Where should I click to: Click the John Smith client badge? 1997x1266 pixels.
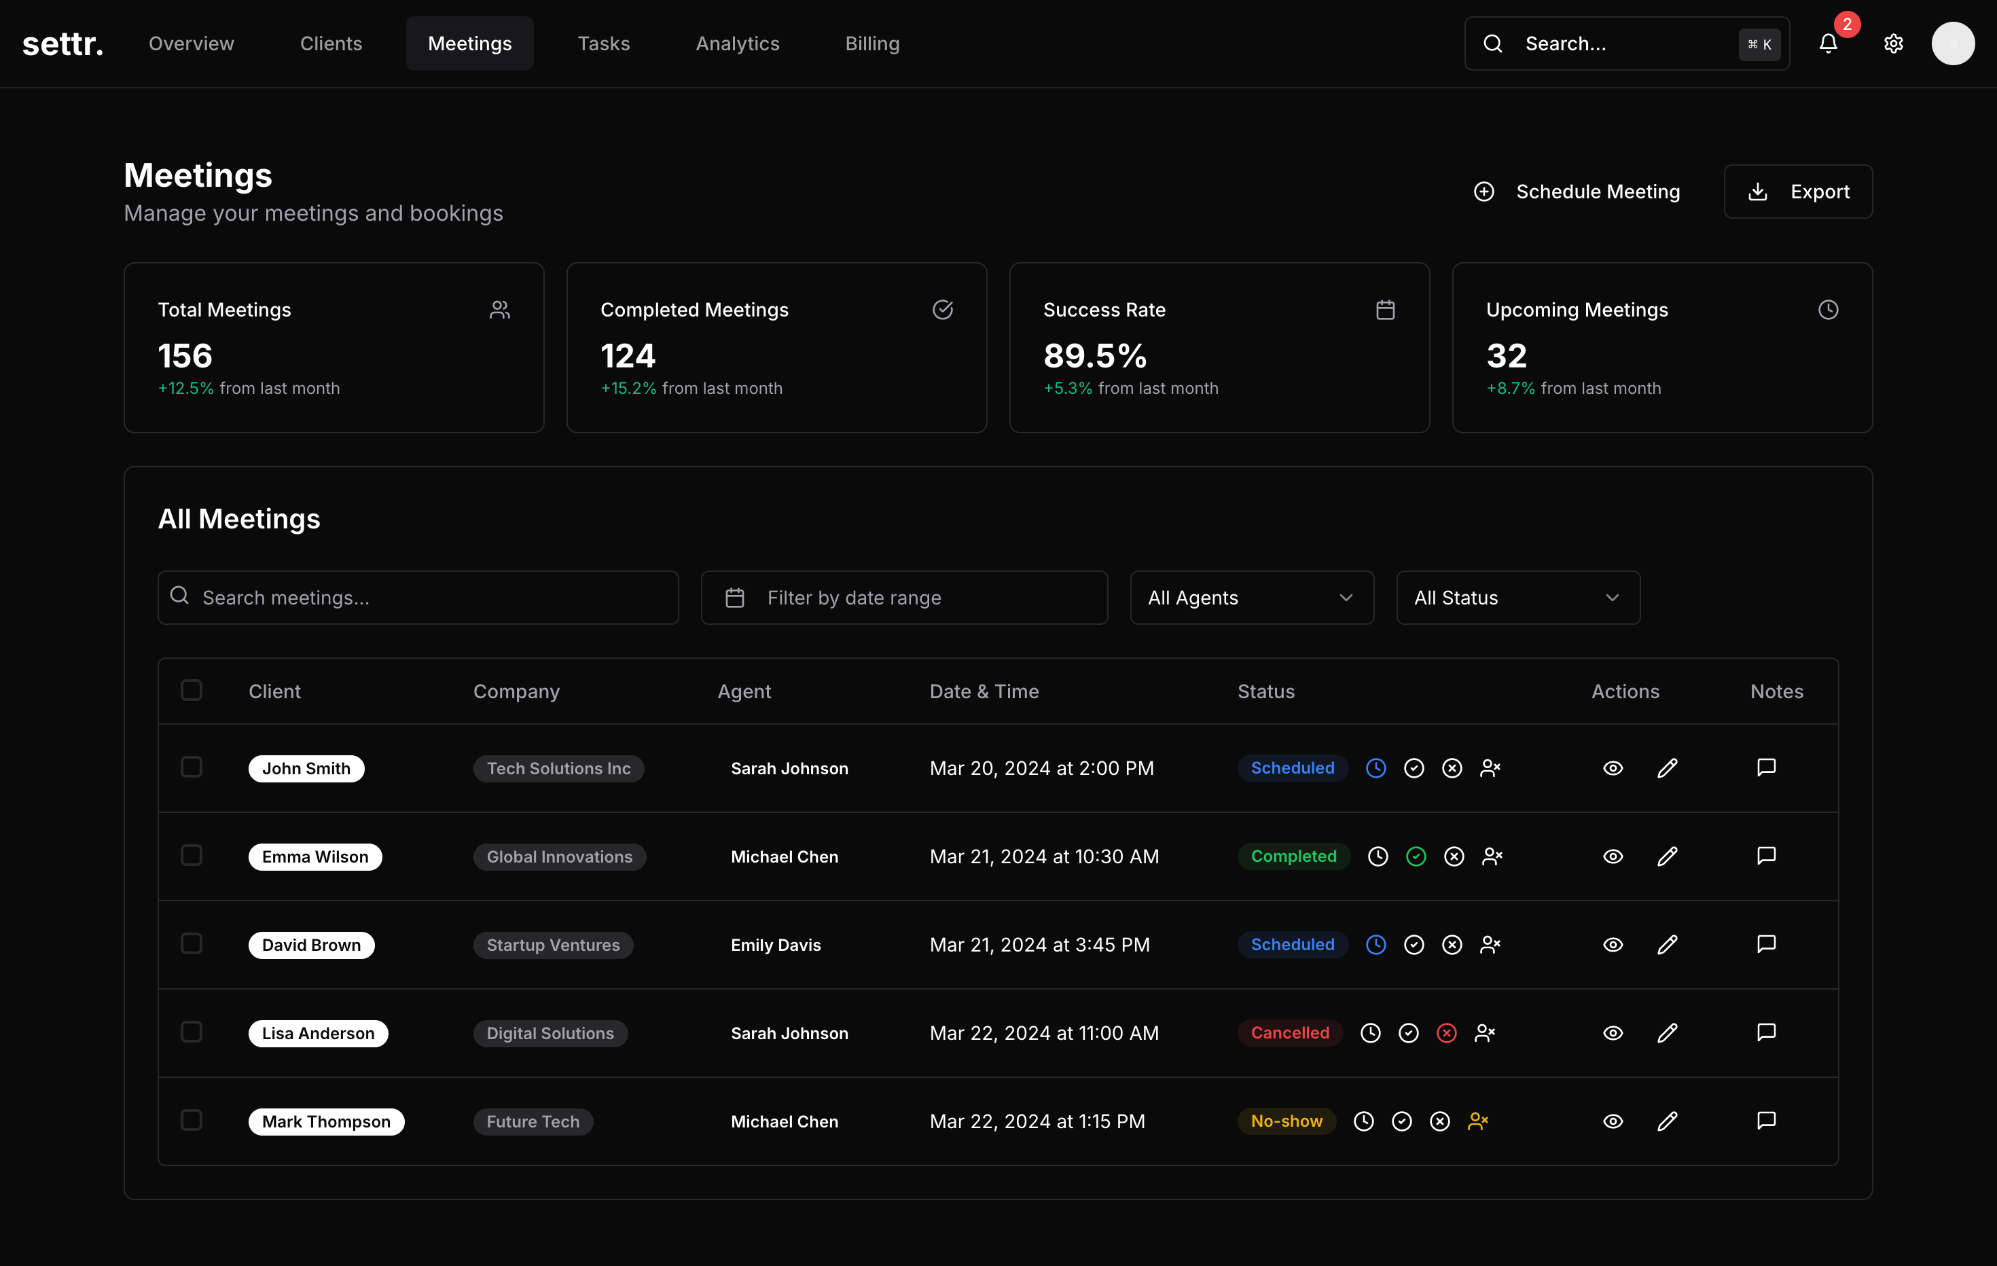click(x=306, y=769)
